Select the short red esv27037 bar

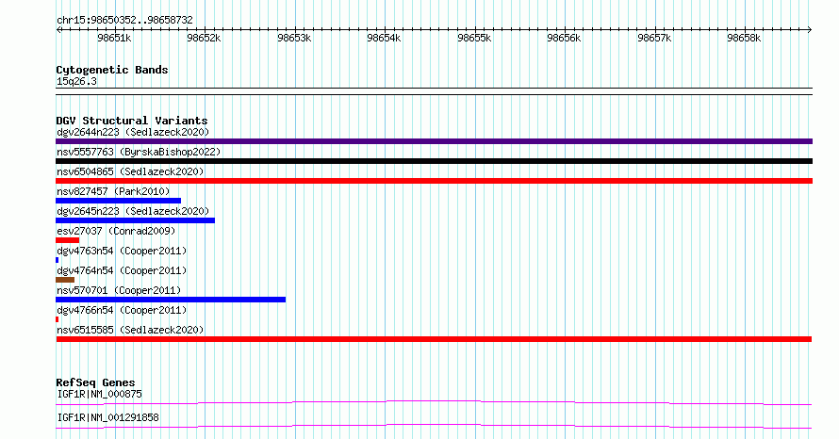tap(68, 240)
